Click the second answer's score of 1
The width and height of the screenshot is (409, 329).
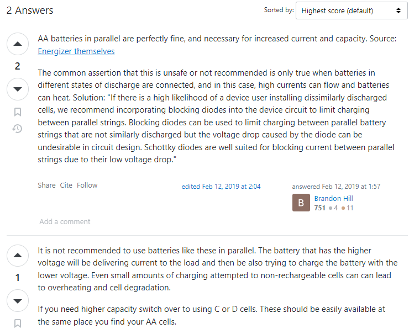[18, 278]
